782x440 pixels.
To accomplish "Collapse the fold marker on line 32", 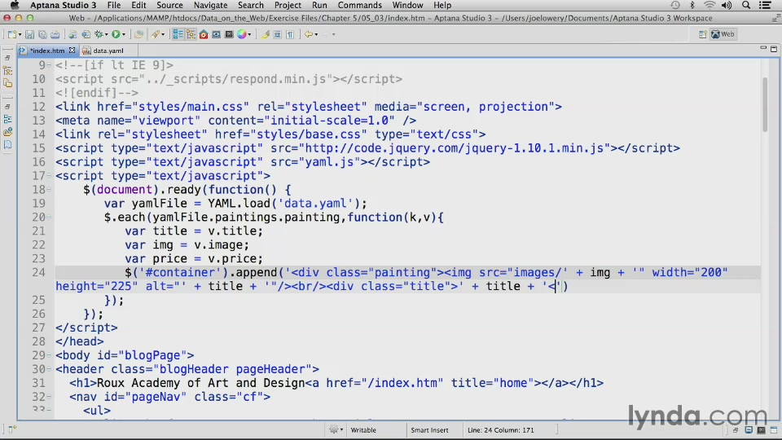I will [x=49, y=397].
